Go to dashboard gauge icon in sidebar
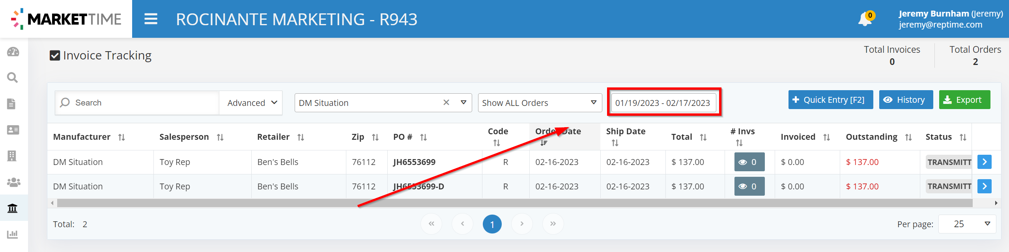Screen dimensions: 1009x252 (x=13, y=52)
